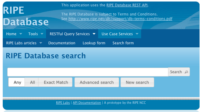The image size is (202, 112).
Task: Open the db-terms-conditions.pdf link
Action: pyautogui.click(x=120, y=19)
